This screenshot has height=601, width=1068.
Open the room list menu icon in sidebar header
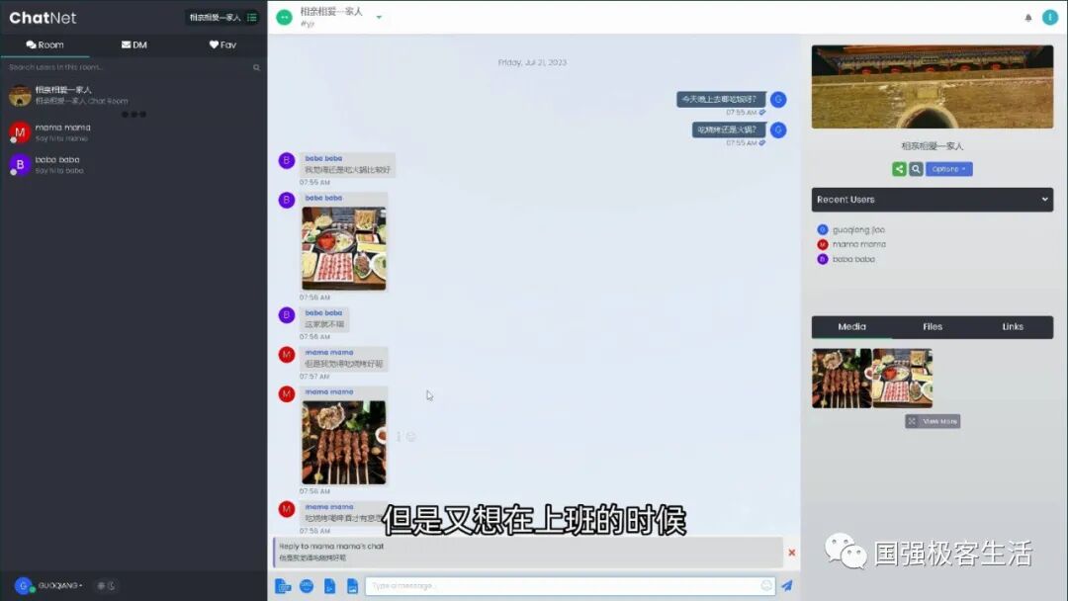click(252, 18)
